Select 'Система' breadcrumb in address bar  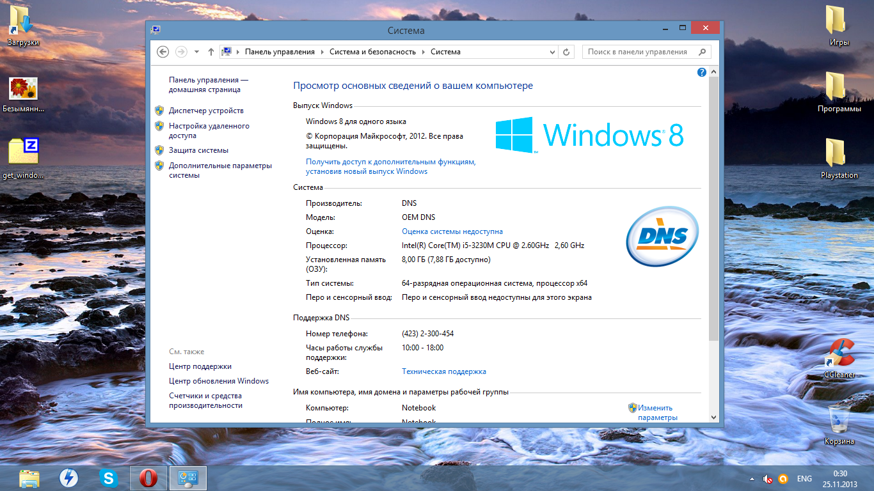click(x=445, y=52)
